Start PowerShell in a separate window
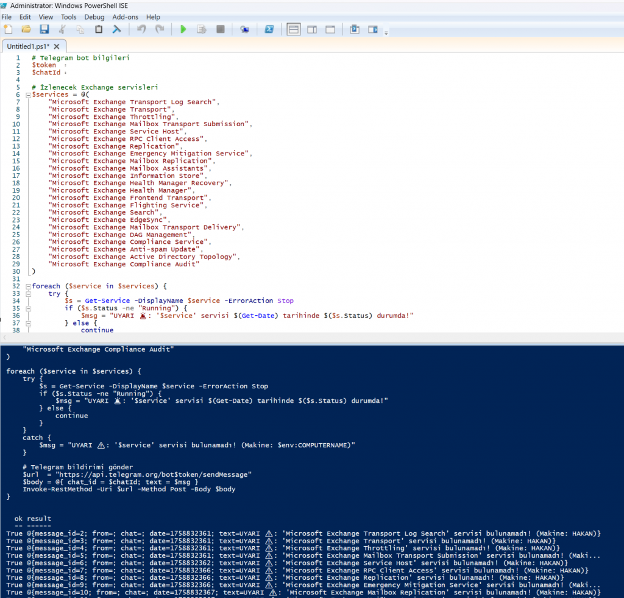 tap(269, 29)
